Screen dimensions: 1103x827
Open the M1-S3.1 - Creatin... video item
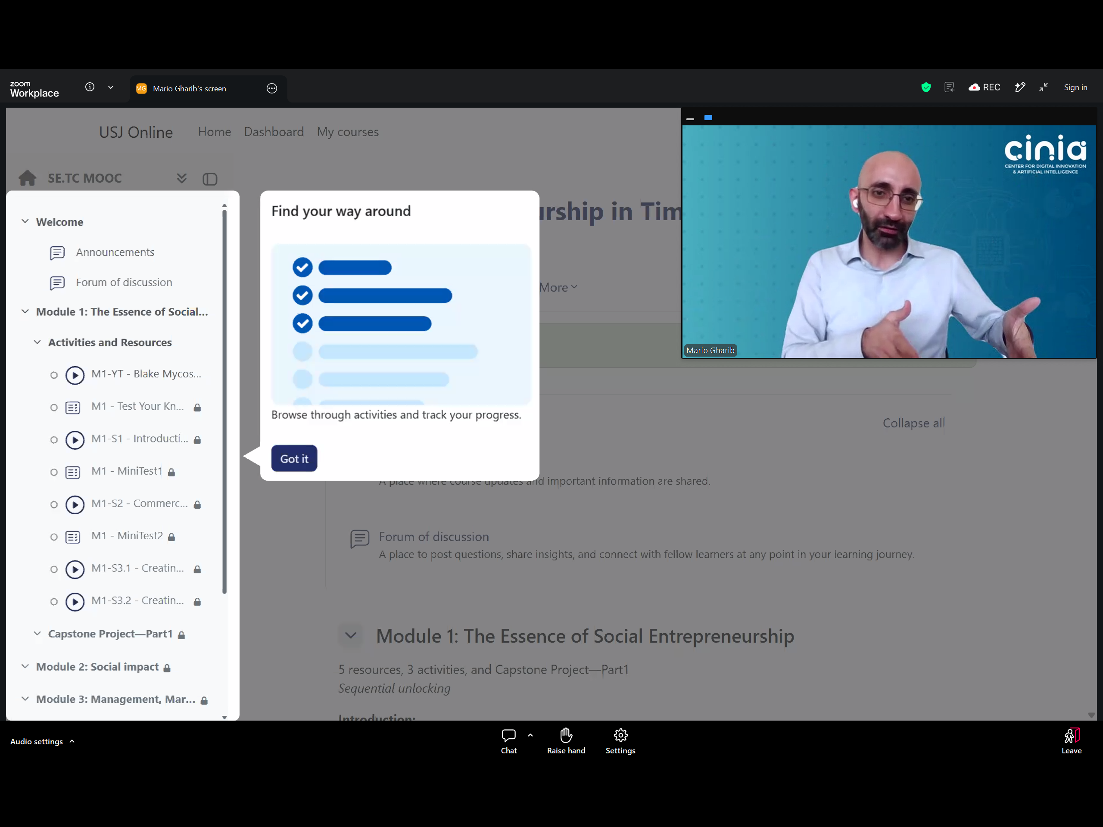coord(137,568)
